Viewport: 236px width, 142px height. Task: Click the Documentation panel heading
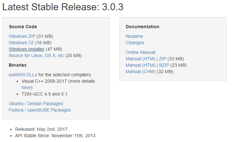pos(142,27)
